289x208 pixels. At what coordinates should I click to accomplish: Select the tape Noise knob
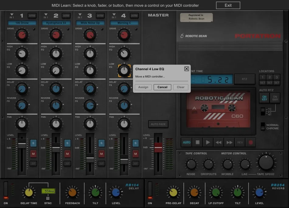(x=191, y=164)
